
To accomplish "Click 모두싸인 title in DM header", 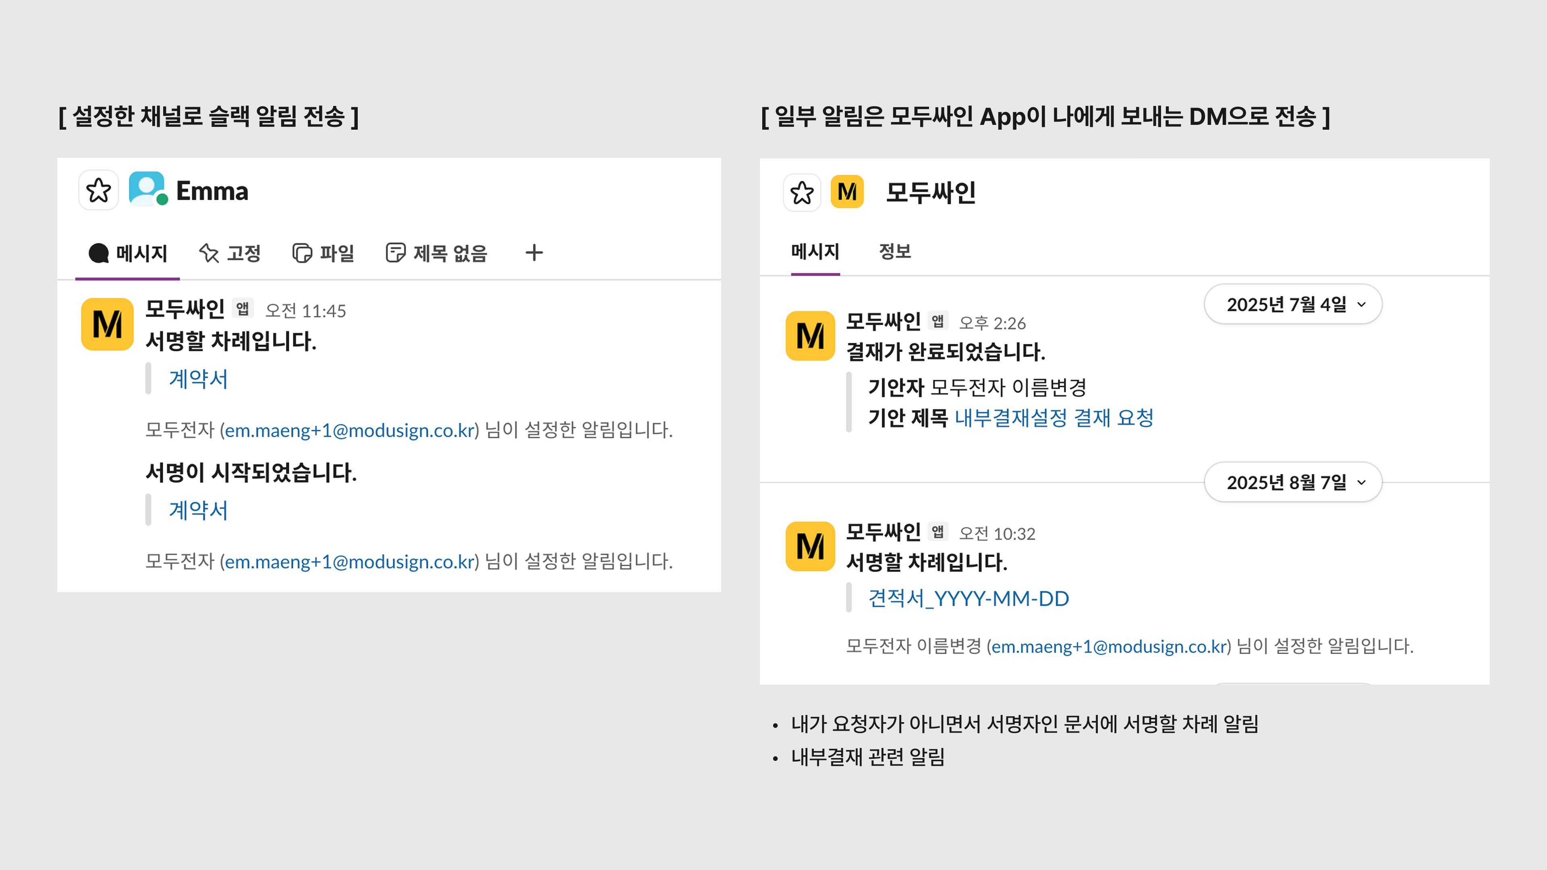I will [x=930, y=193].
